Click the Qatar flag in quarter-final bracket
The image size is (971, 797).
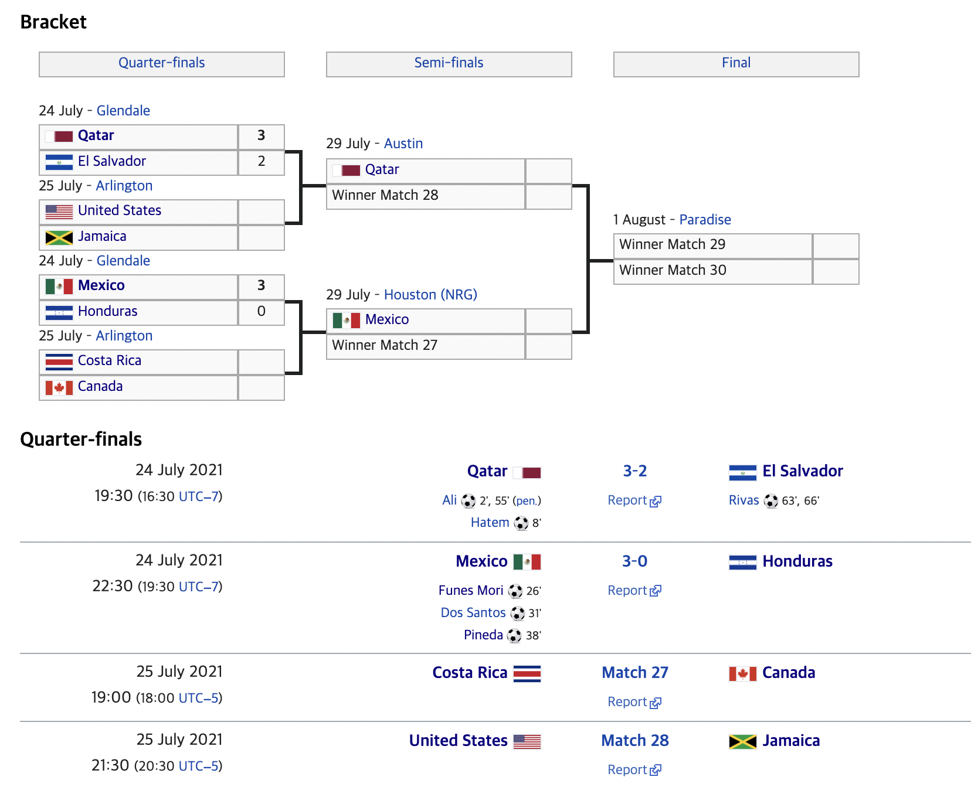click(x=59, y=137)
